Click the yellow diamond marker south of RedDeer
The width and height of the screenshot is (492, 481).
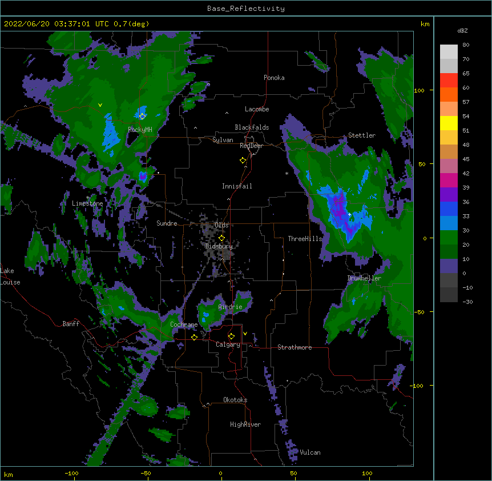(243, 160)
